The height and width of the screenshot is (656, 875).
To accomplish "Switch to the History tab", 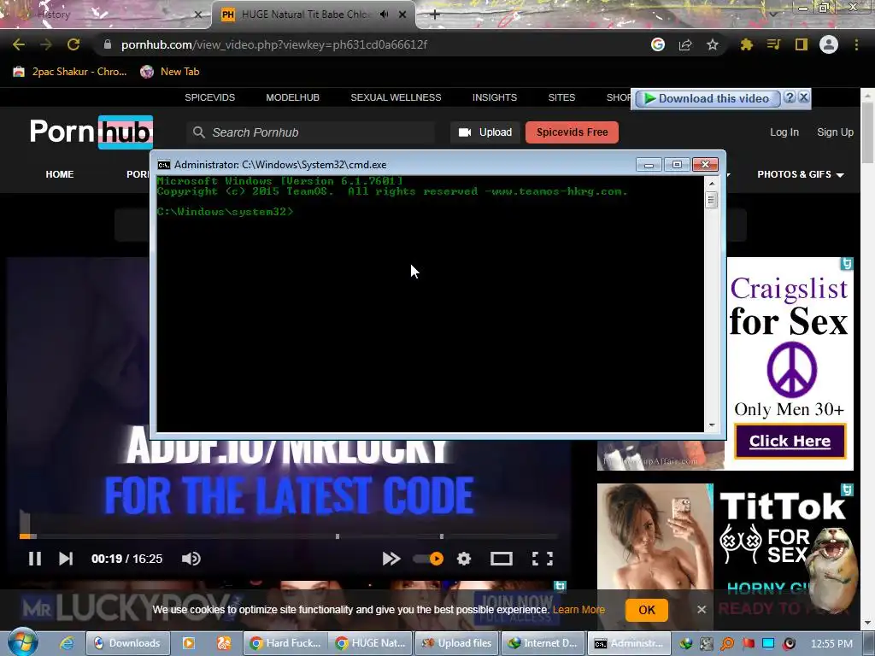I will point(106,15).
